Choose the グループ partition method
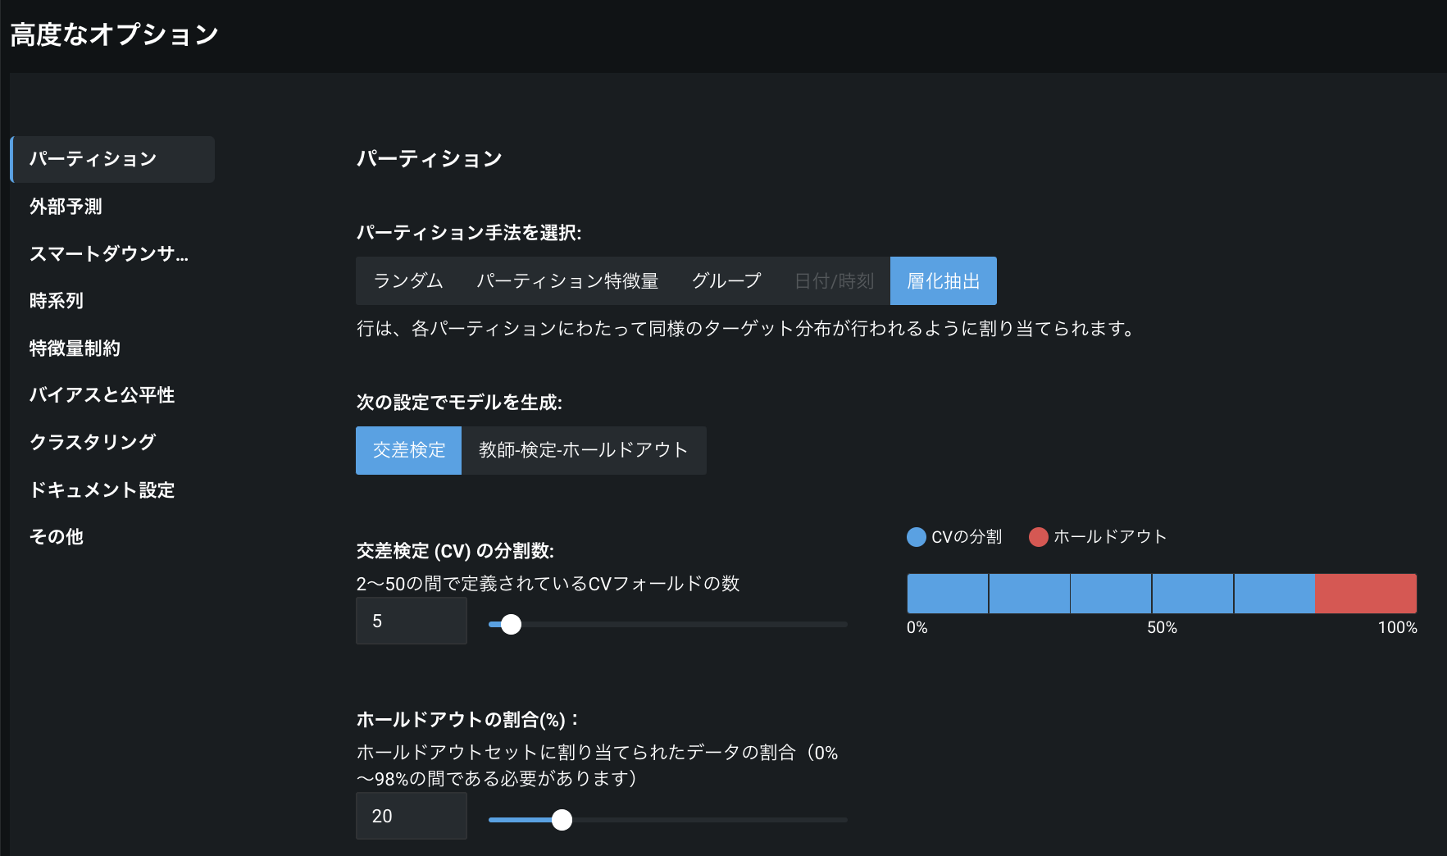Viewport: 1447px width, 856px height. point(726,281)
